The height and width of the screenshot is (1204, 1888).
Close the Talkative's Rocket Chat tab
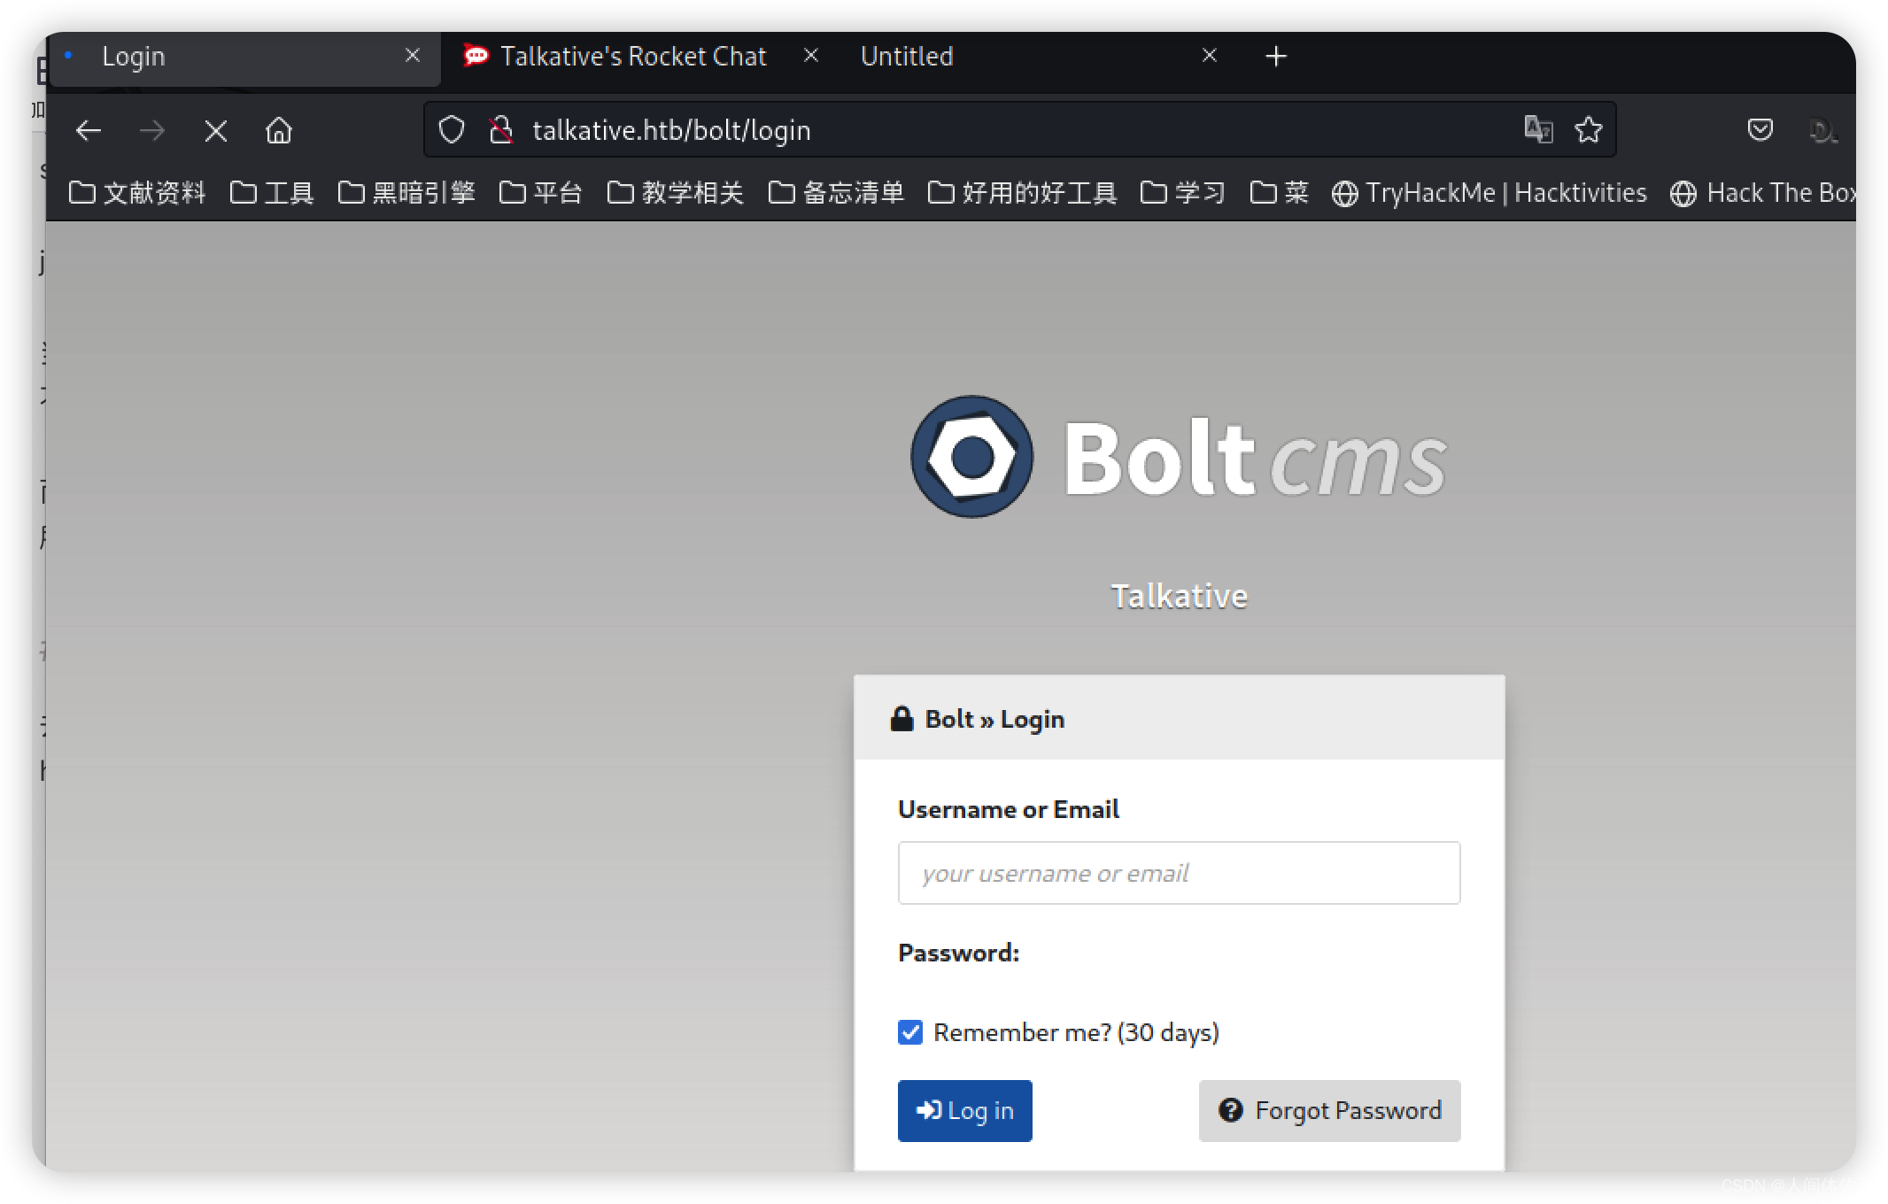810,56
